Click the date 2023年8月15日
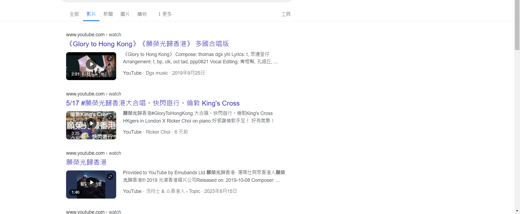 click(220, 191)
